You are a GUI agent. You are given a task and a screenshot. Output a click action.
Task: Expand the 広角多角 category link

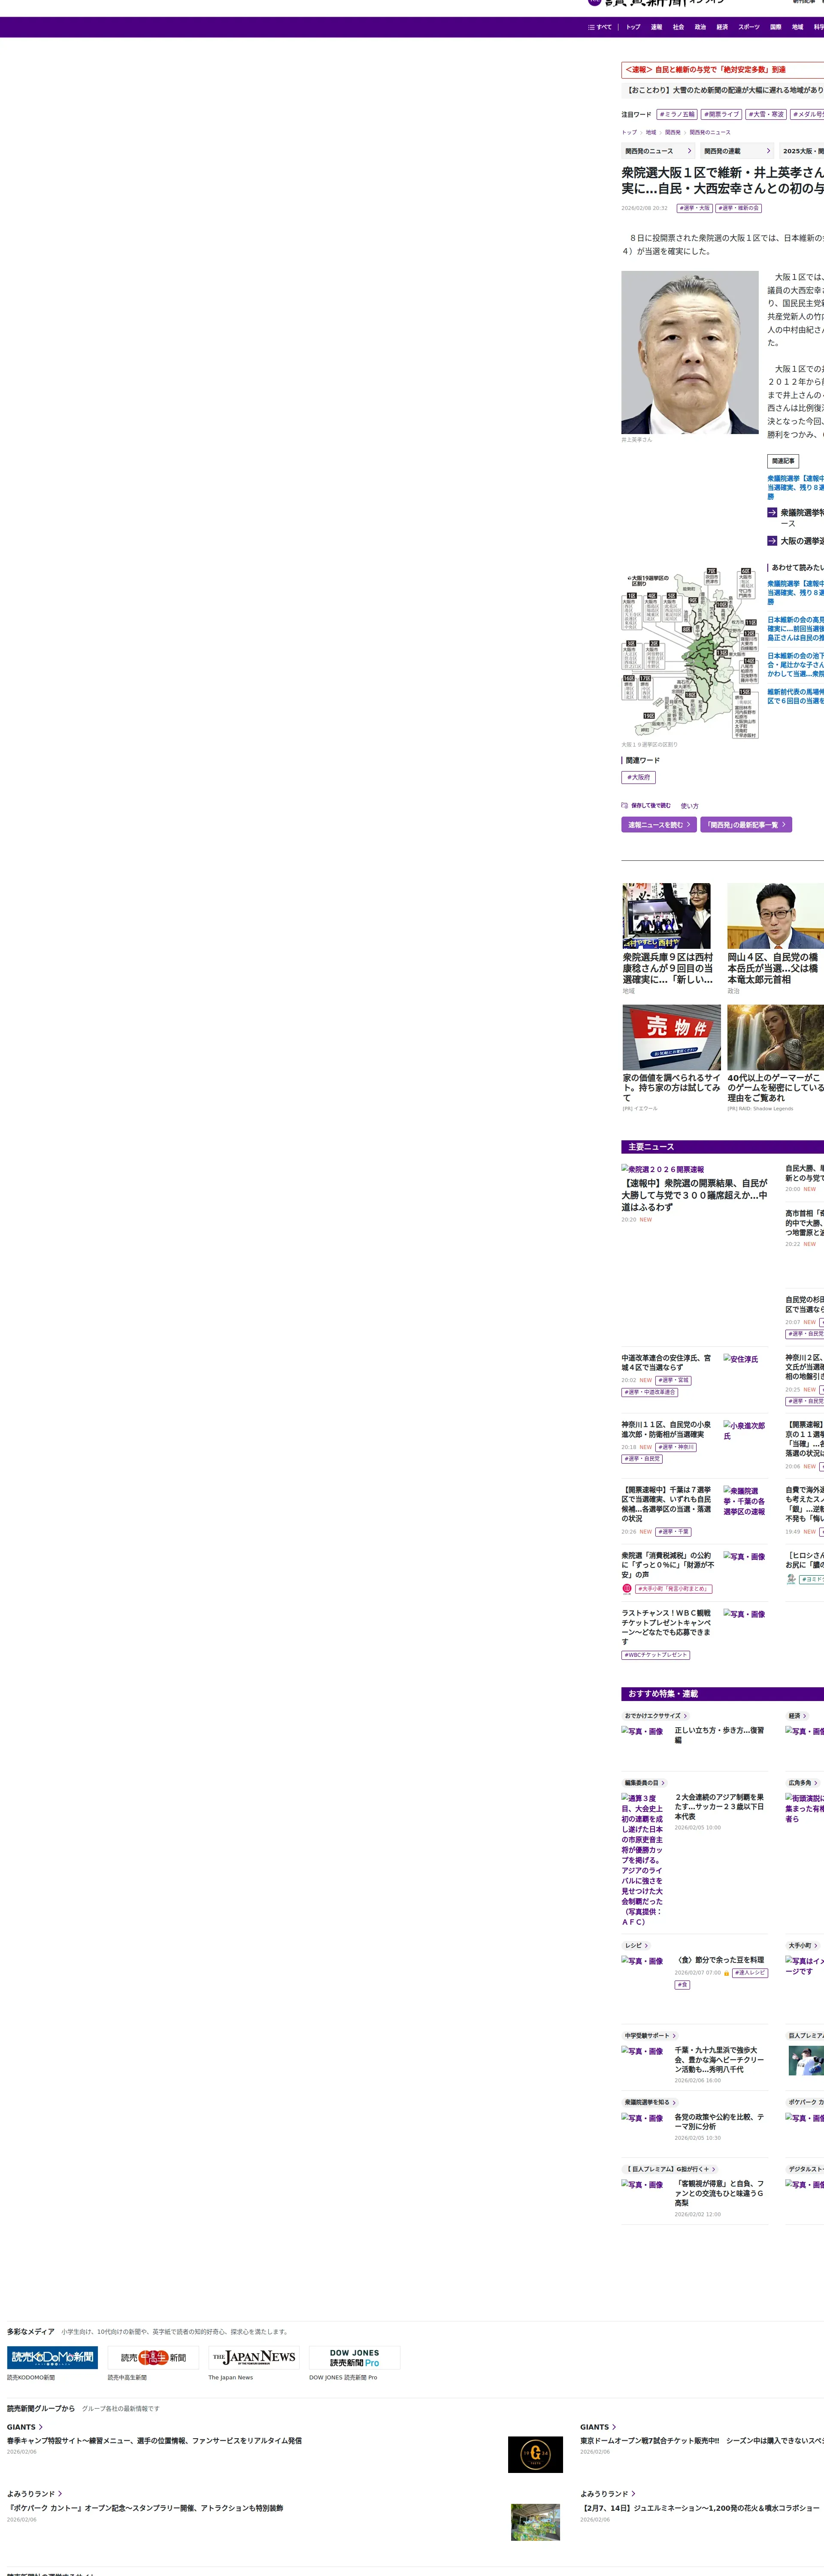pos(803,1783)
